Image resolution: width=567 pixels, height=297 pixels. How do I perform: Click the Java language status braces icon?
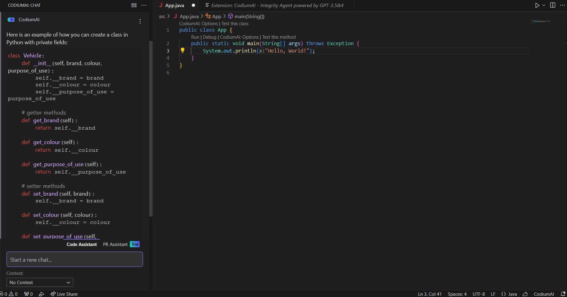[503, 294]
